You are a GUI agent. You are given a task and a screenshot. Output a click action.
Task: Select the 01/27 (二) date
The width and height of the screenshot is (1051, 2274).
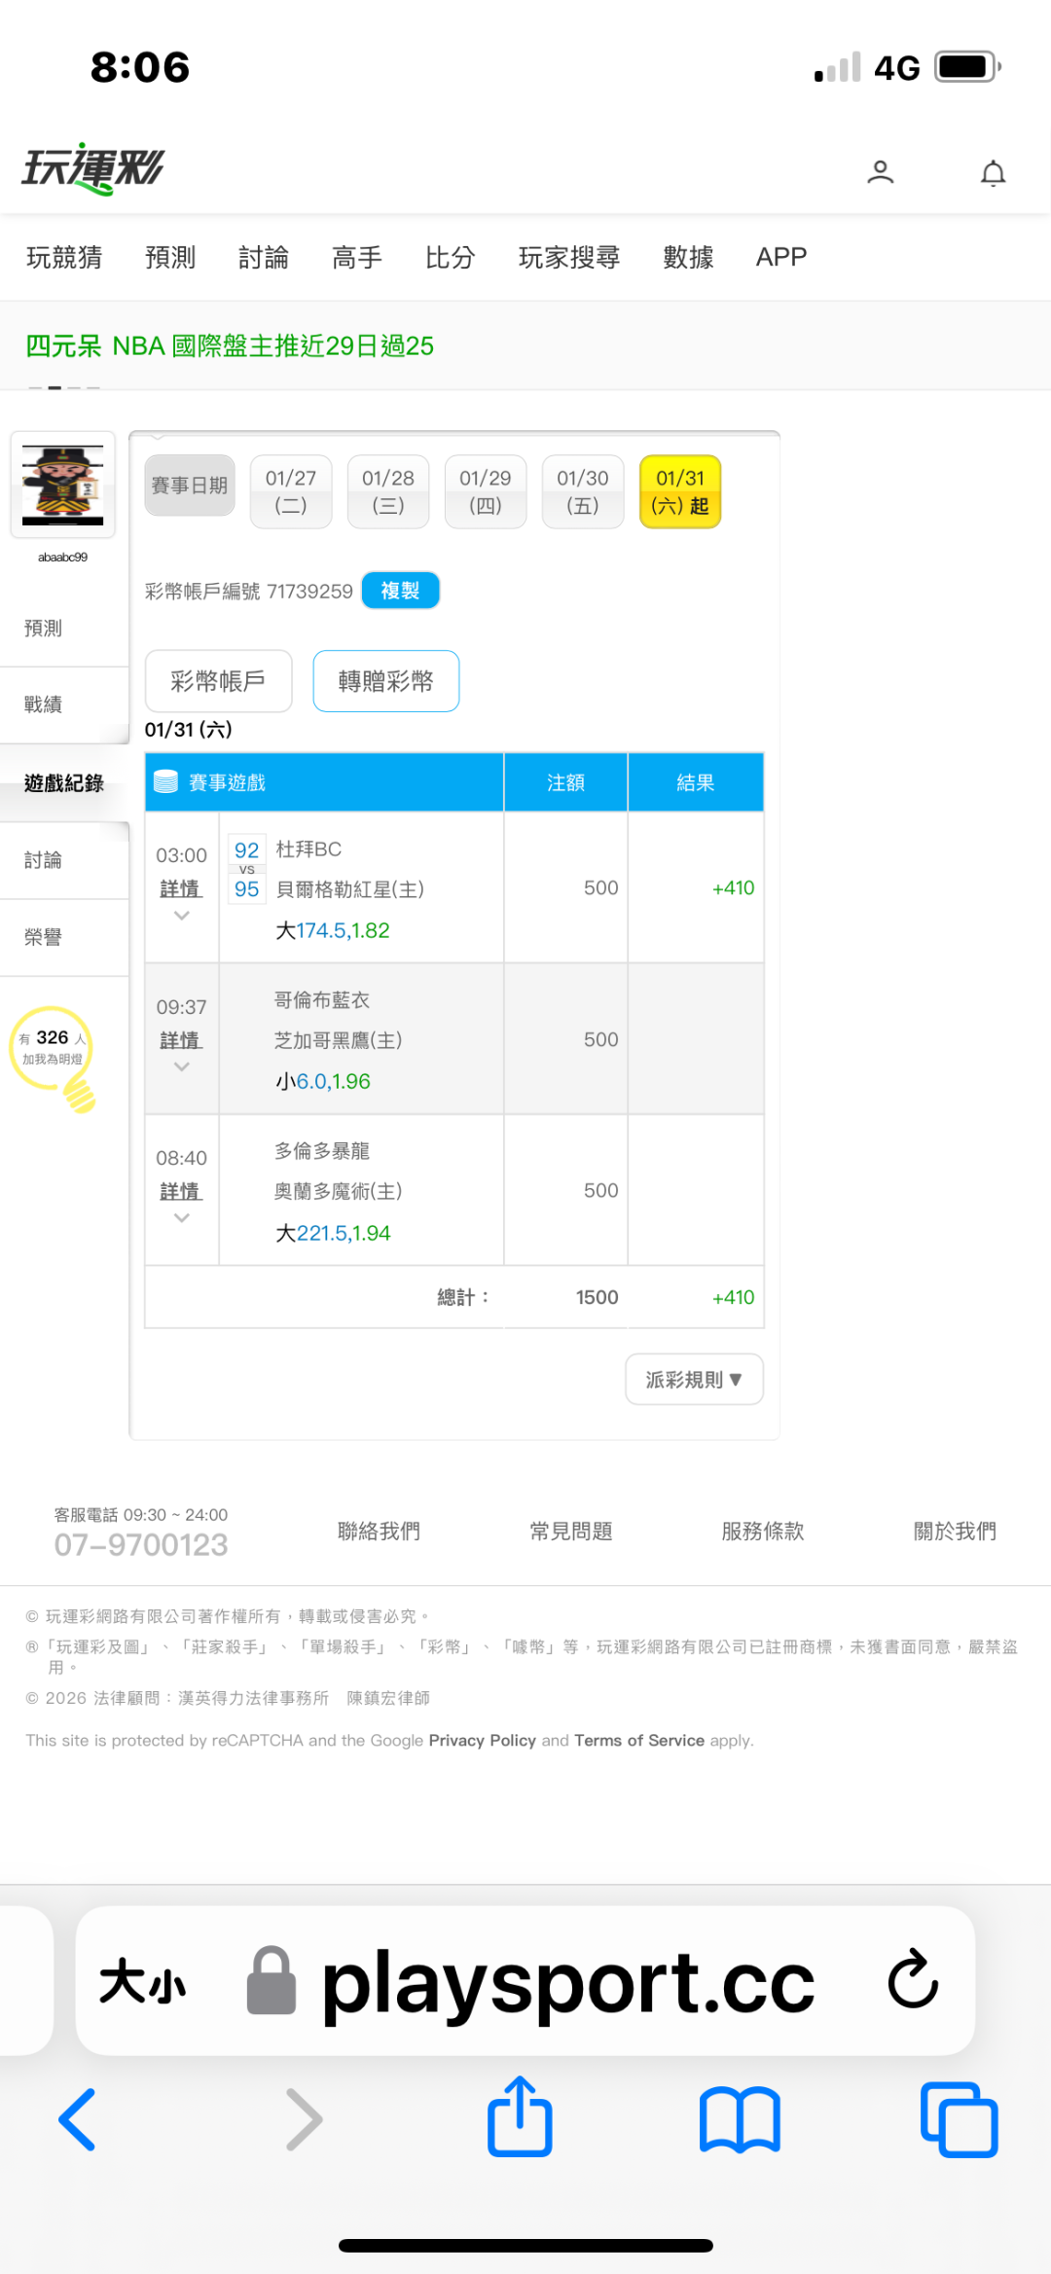291,491
